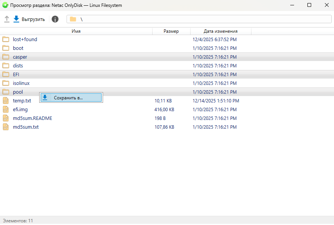Sort by Дата изменения column header

pyautogui.click(x=220, y=31)
